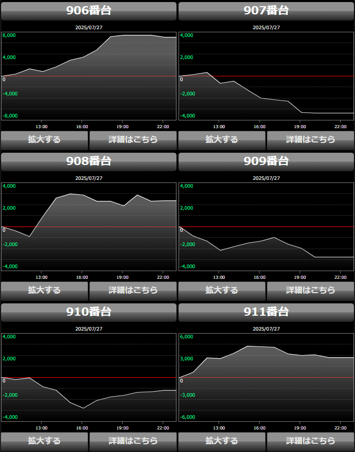
Task: Click the 22:00 time label under 907番台 graph
Action: tap(341, 127)
